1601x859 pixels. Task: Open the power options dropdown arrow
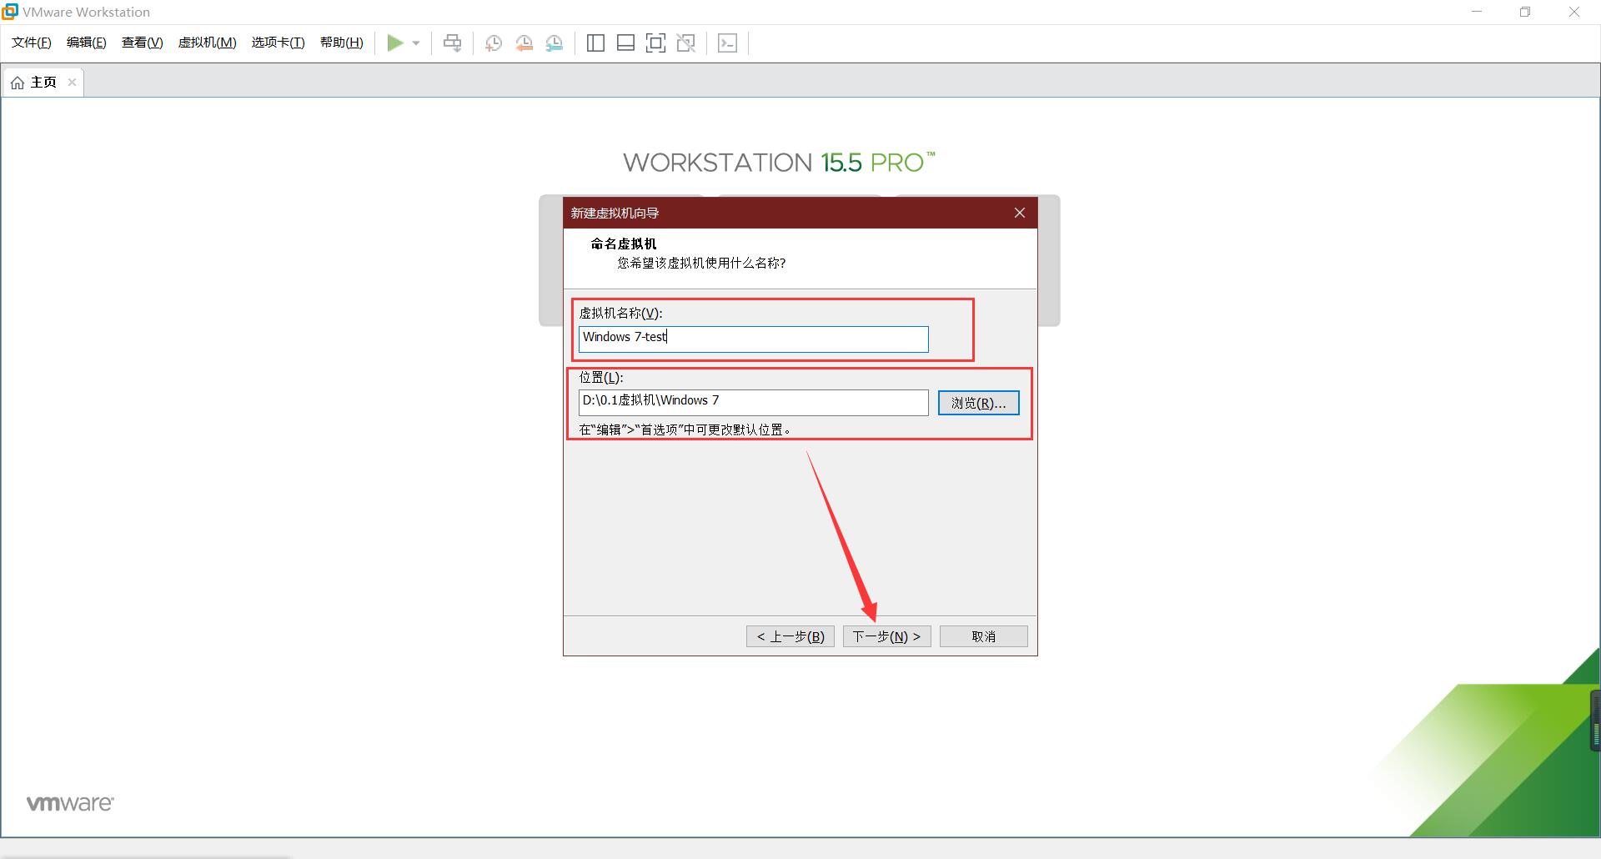(x=416, y=43)
